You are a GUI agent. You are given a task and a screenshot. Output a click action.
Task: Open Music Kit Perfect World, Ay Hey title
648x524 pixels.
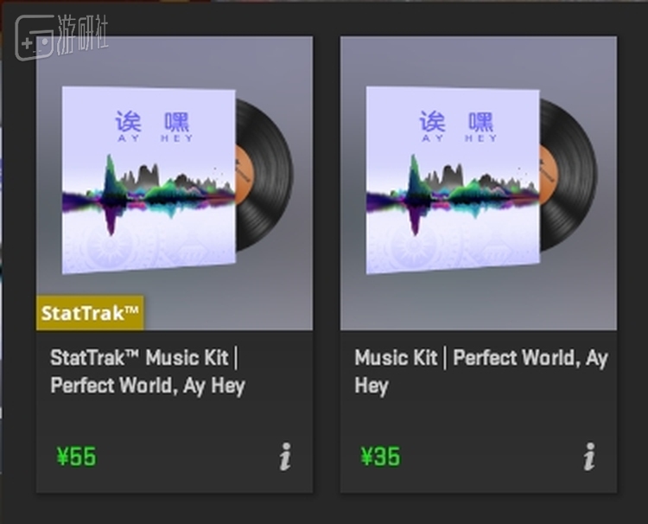[481, 372]
